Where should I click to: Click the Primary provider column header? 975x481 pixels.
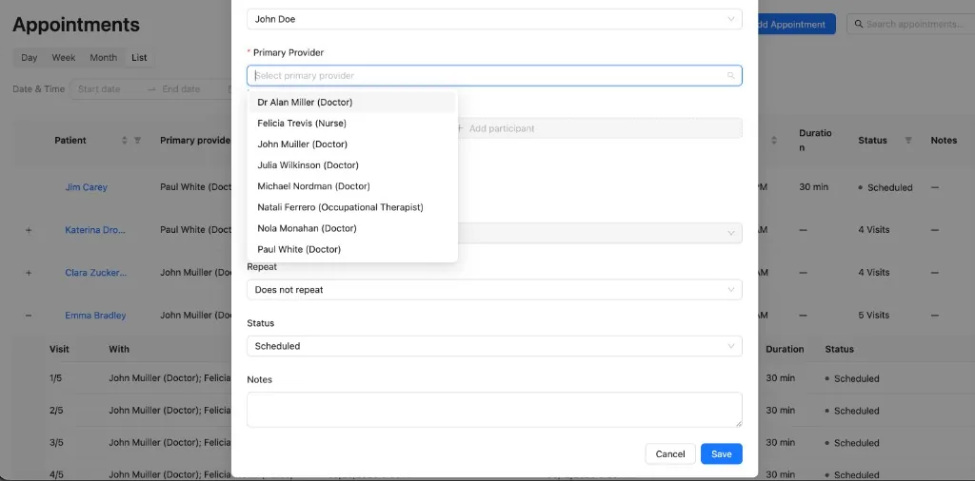195,141
